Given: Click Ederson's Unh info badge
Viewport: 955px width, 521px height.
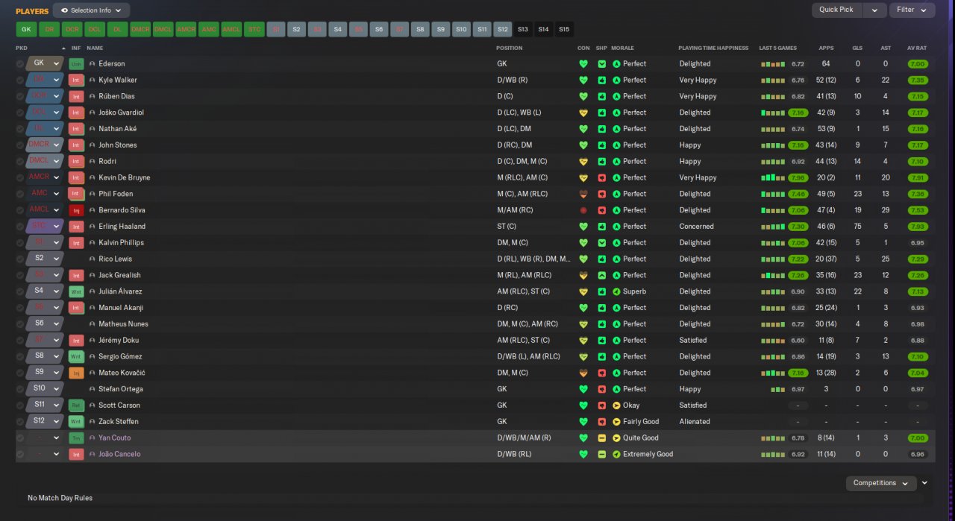Looking at the screenshot, I should click(76, 64).
